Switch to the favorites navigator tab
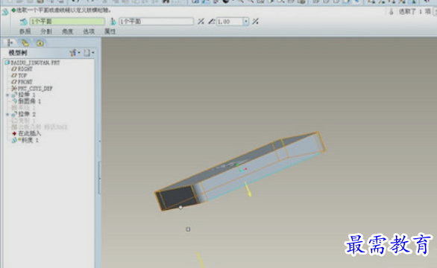Screen dimensions: 437x268 click(40, 43)
